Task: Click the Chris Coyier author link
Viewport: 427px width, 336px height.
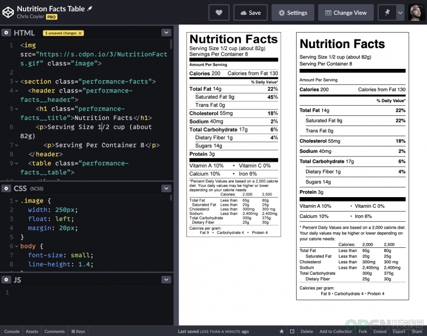Action: (30, 17)
